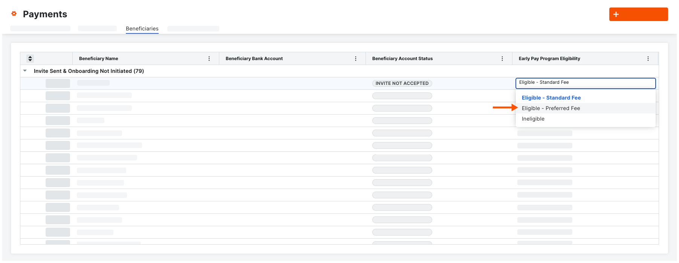679x263 pixels.
Task: Sort by the Beneficiary Bank Account column header
Action: 254,59
